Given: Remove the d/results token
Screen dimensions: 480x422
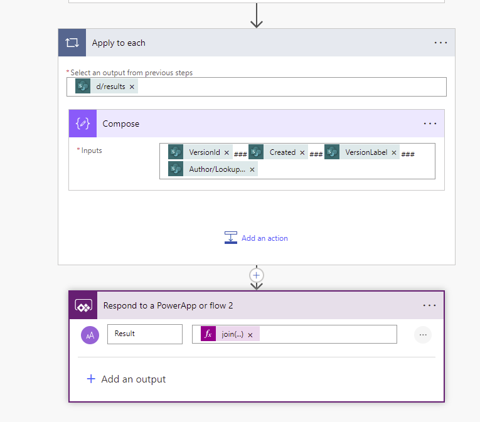Looking at the screenshot, I should [132, 87].
